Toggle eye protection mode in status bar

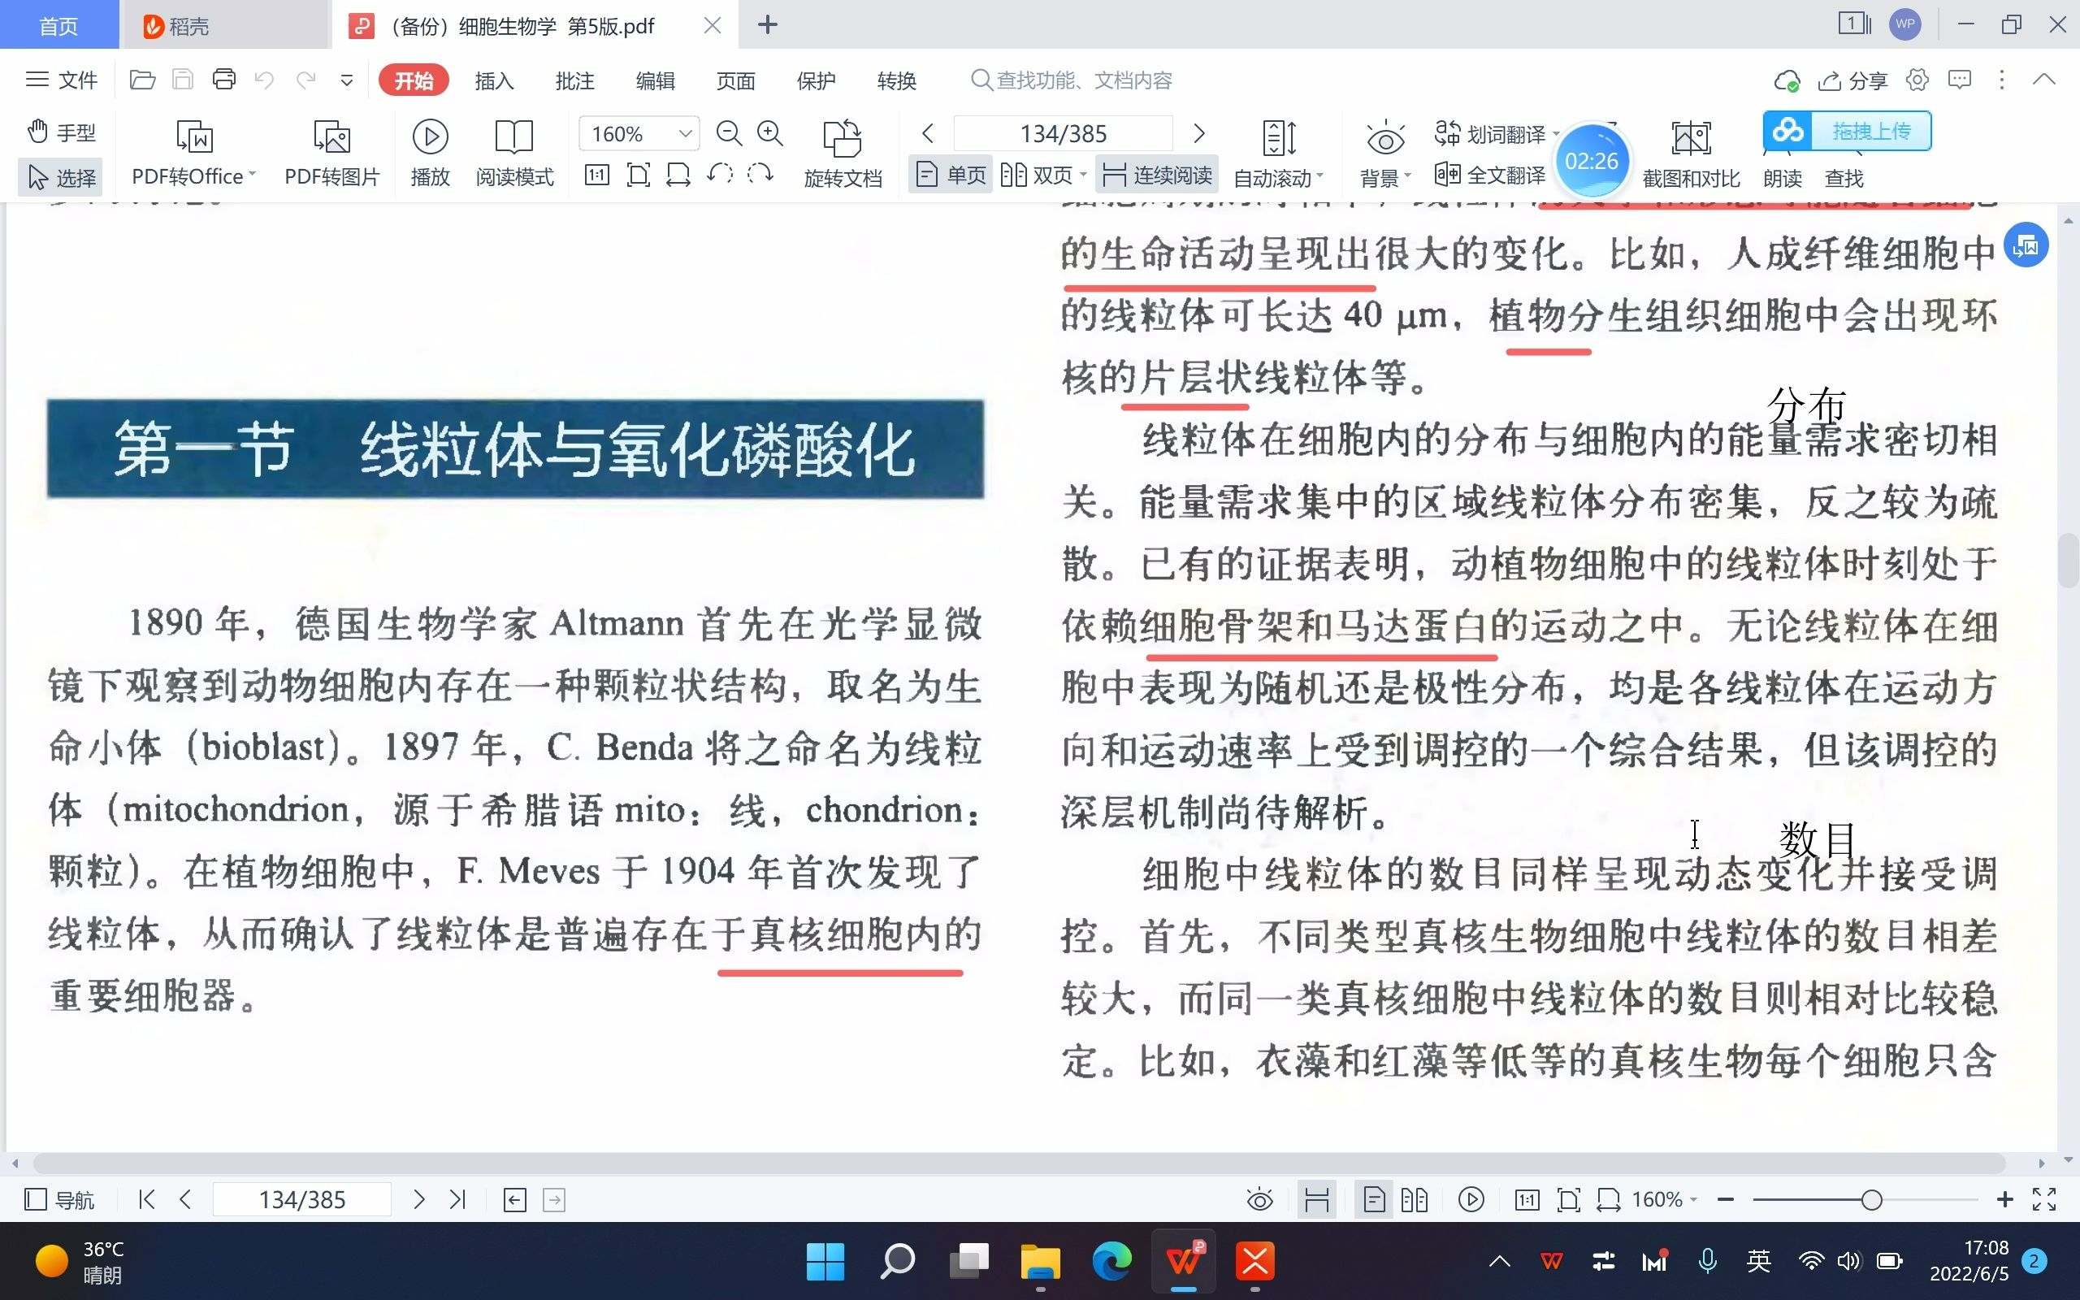(x=1259, y=1199)
